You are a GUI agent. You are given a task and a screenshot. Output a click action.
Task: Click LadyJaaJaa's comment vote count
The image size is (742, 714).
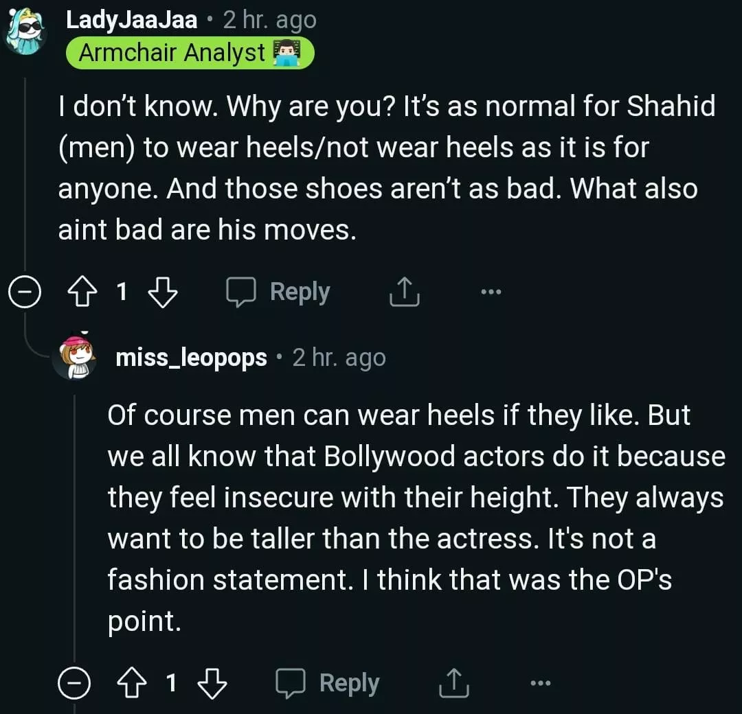[122, 292]
